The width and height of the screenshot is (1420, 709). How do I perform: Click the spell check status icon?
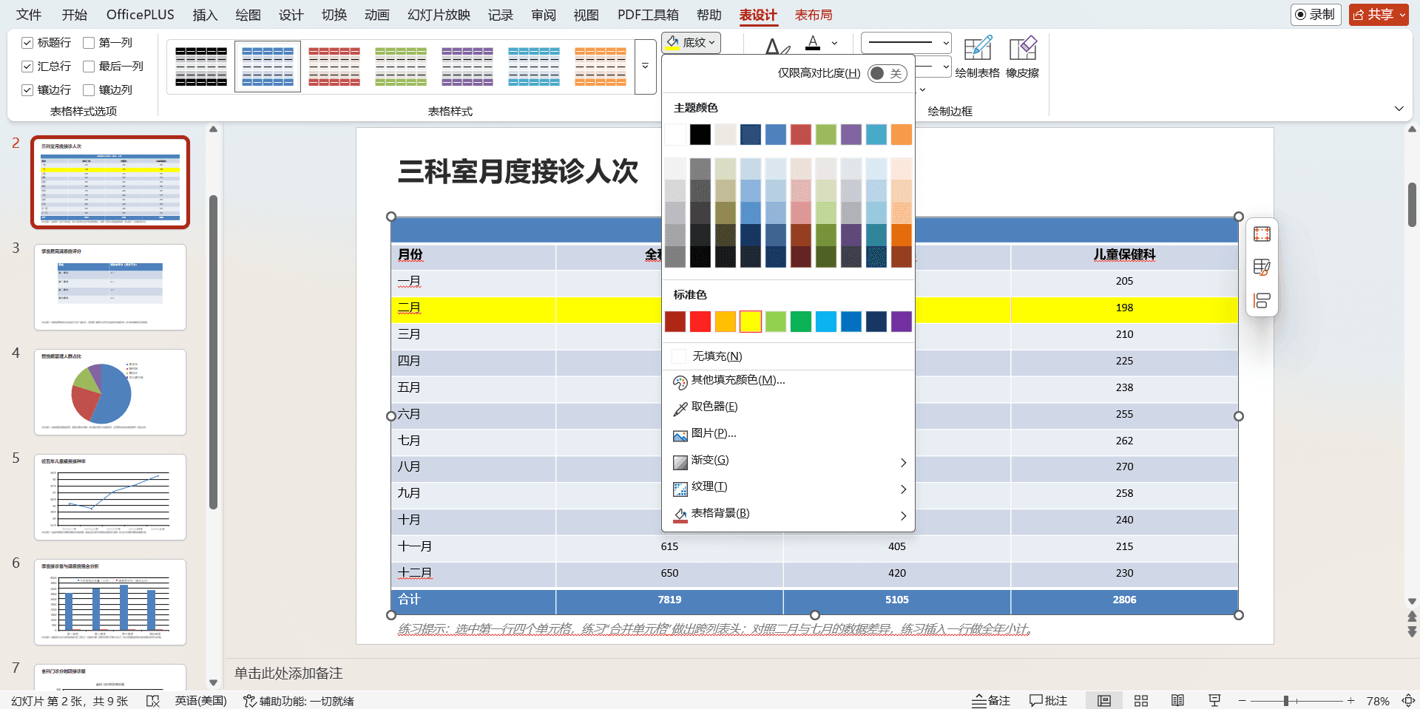coord(153,701)
